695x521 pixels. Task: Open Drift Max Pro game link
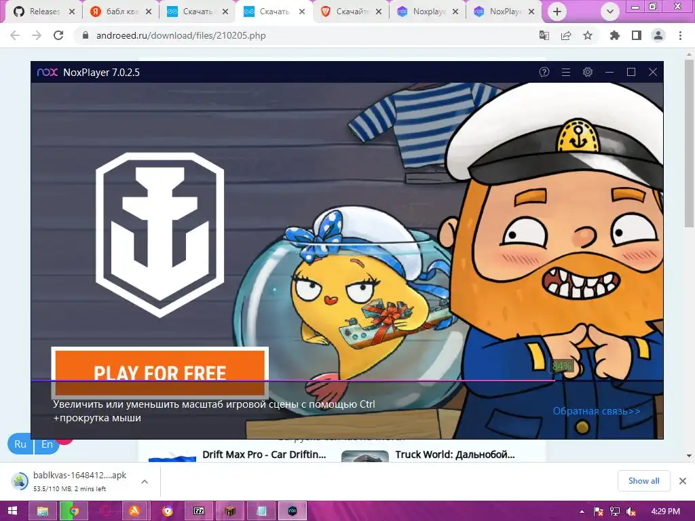click(264, 455)
